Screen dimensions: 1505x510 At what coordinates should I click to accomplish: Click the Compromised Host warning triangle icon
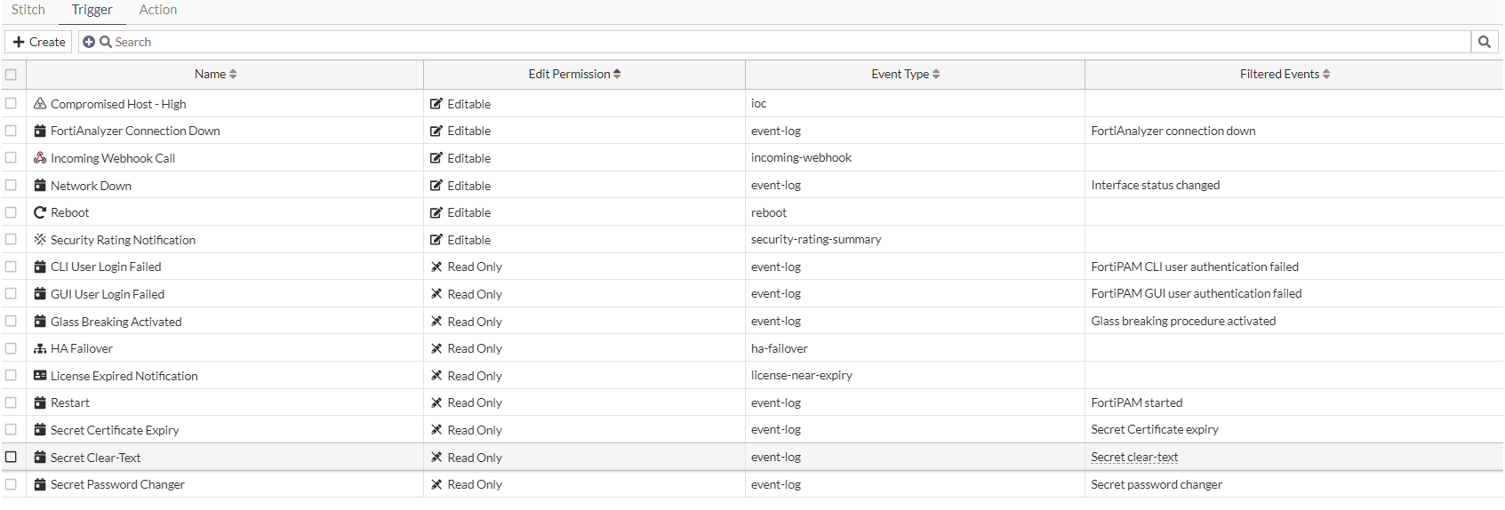click(x=40, y=104)
